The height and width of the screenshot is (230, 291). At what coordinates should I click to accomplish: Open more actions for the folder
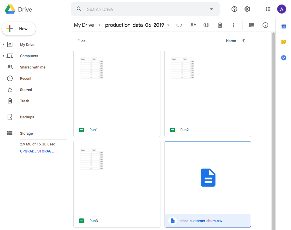pyautogui.click(x=233, y=25)
